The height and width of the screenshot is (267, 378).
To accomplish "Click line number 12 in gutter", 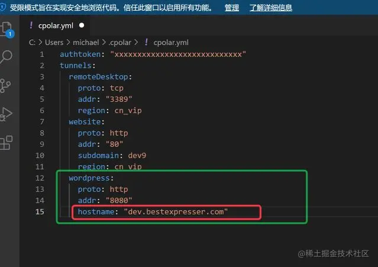I will coord(40,178).
